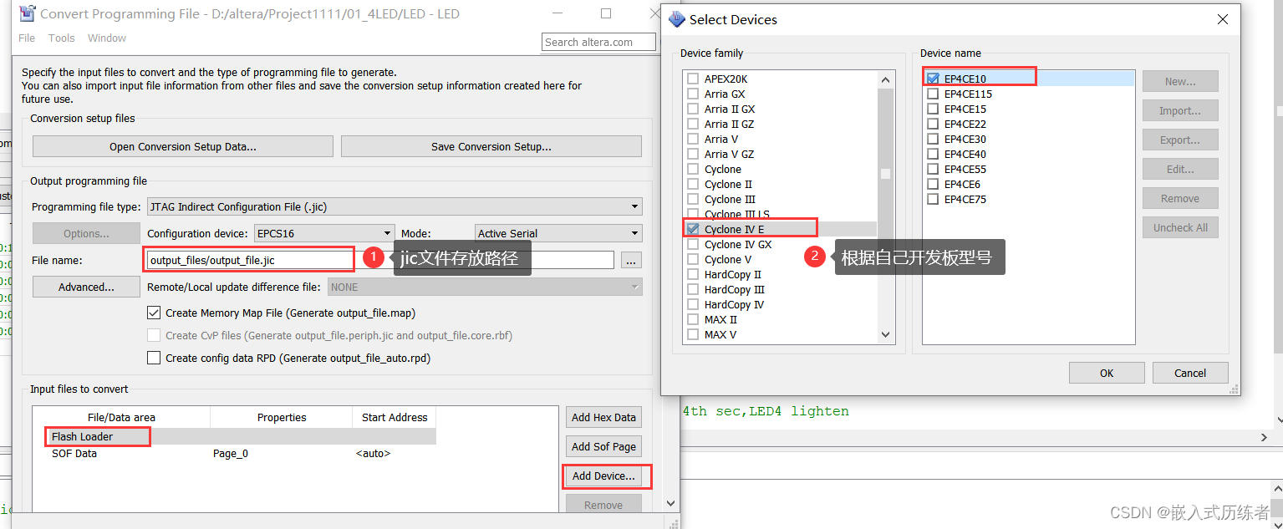Click the Remove button in Select Devices
Viewport: 1283px width, 529px height.
pos(1180,198)
